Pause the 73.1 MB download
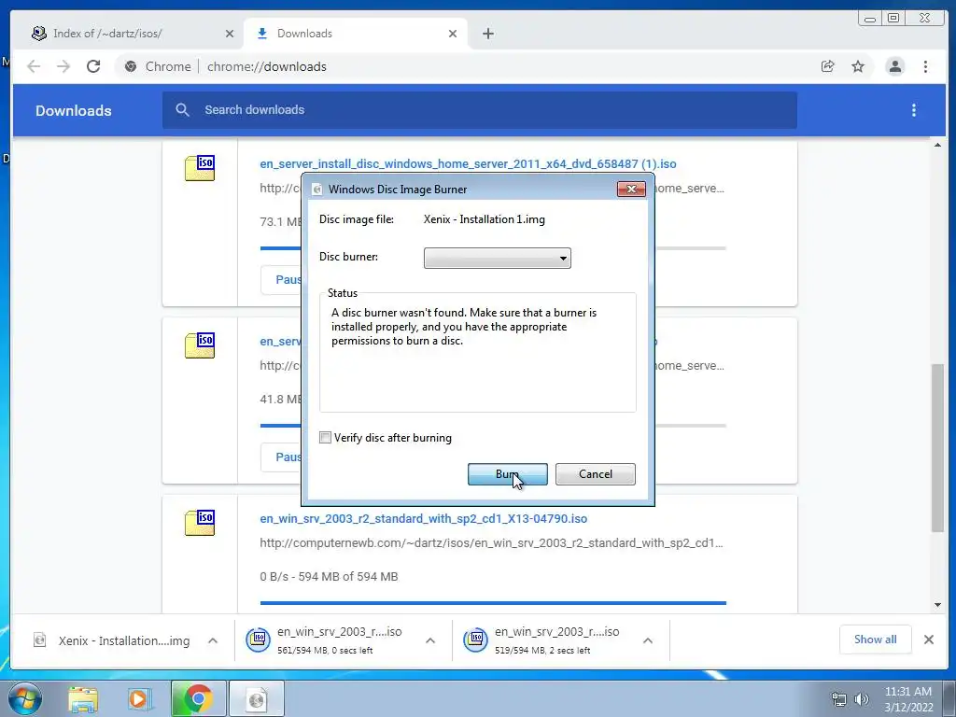 tap(282, 280)
